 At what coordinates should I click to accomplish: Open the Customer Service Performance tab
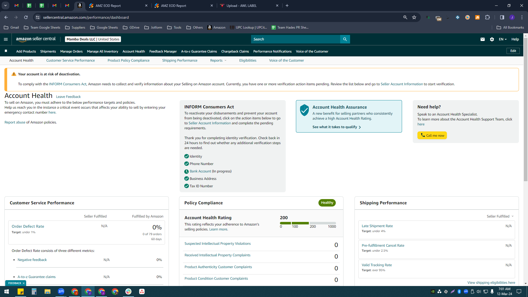70,61
